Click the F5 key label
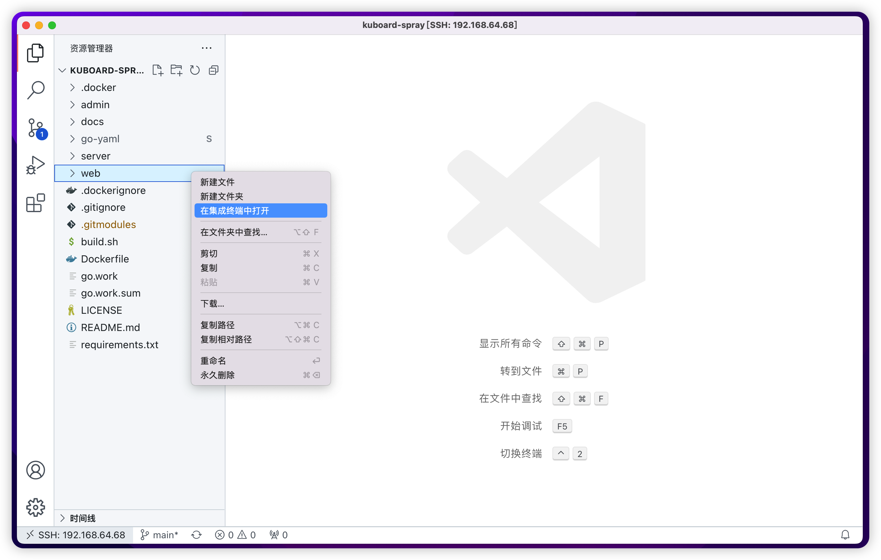 [562, 426]
